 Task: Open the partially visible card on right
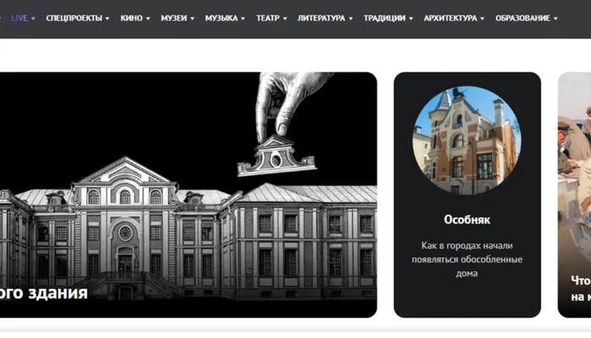[x=575, y=194]
